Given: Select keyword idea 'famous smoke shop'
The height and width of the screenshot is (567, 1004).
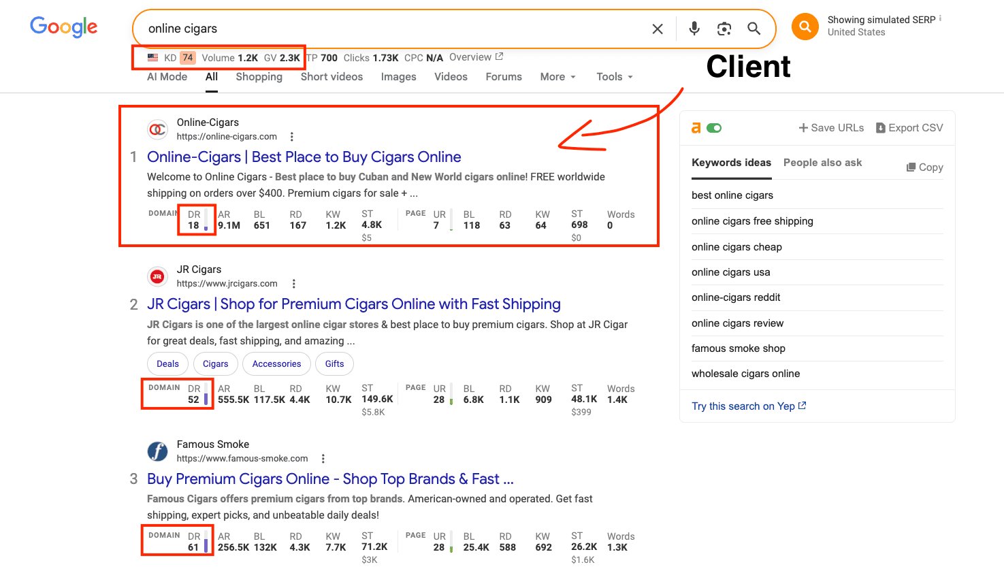Looking at the screenshot, I should click(739, 349).
